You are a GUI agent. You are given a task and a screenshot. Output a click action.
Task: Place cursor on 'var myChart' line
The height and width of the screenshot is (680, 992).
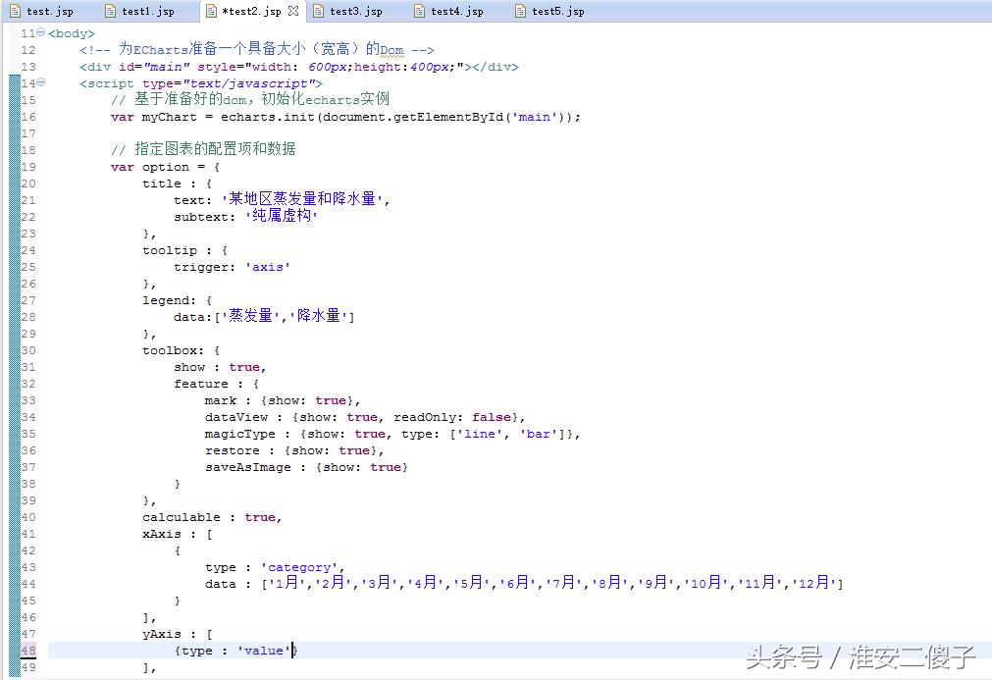point(345,117)
